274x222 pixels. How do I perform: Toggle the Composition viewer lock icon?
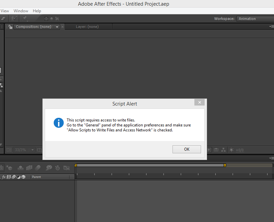coord(11,27)
